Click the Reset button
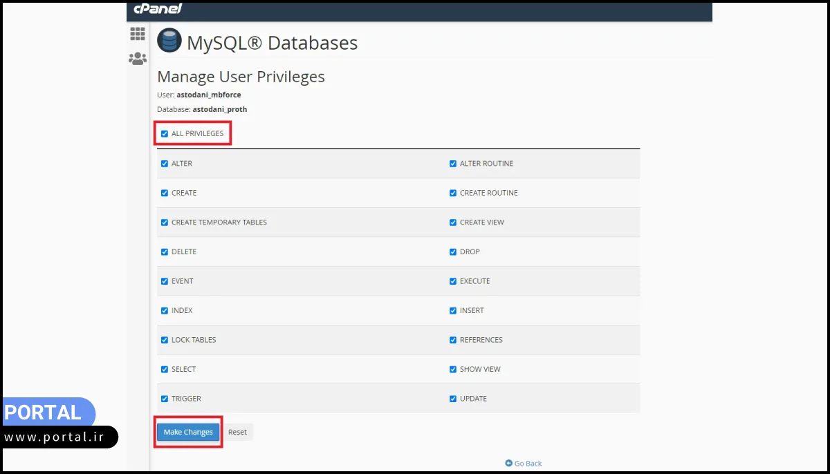 [237, 433]
